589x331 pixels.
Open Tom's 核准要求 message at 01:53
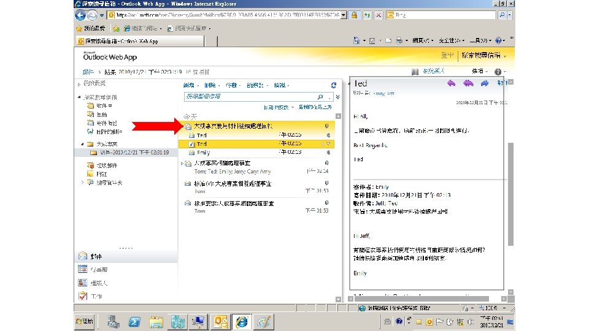[x=257, y=207]
